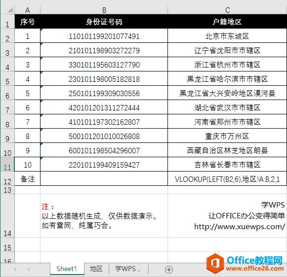Image resolution: width=287 pixels, height=277 pixels.
Task: Click the 吉林省长春市市辖区 cell
Action: 227,164
